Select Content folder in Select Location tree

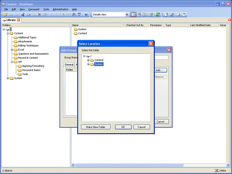click(x=99, y=60)
